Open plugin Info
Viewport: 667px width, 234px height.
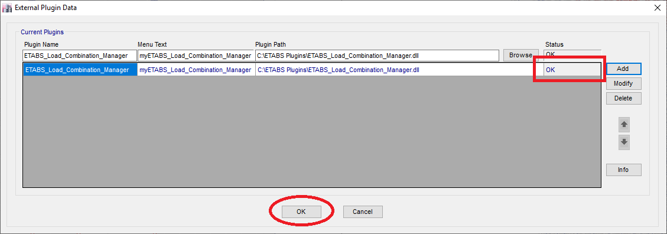pyautogui.click(x=624, y=170)
